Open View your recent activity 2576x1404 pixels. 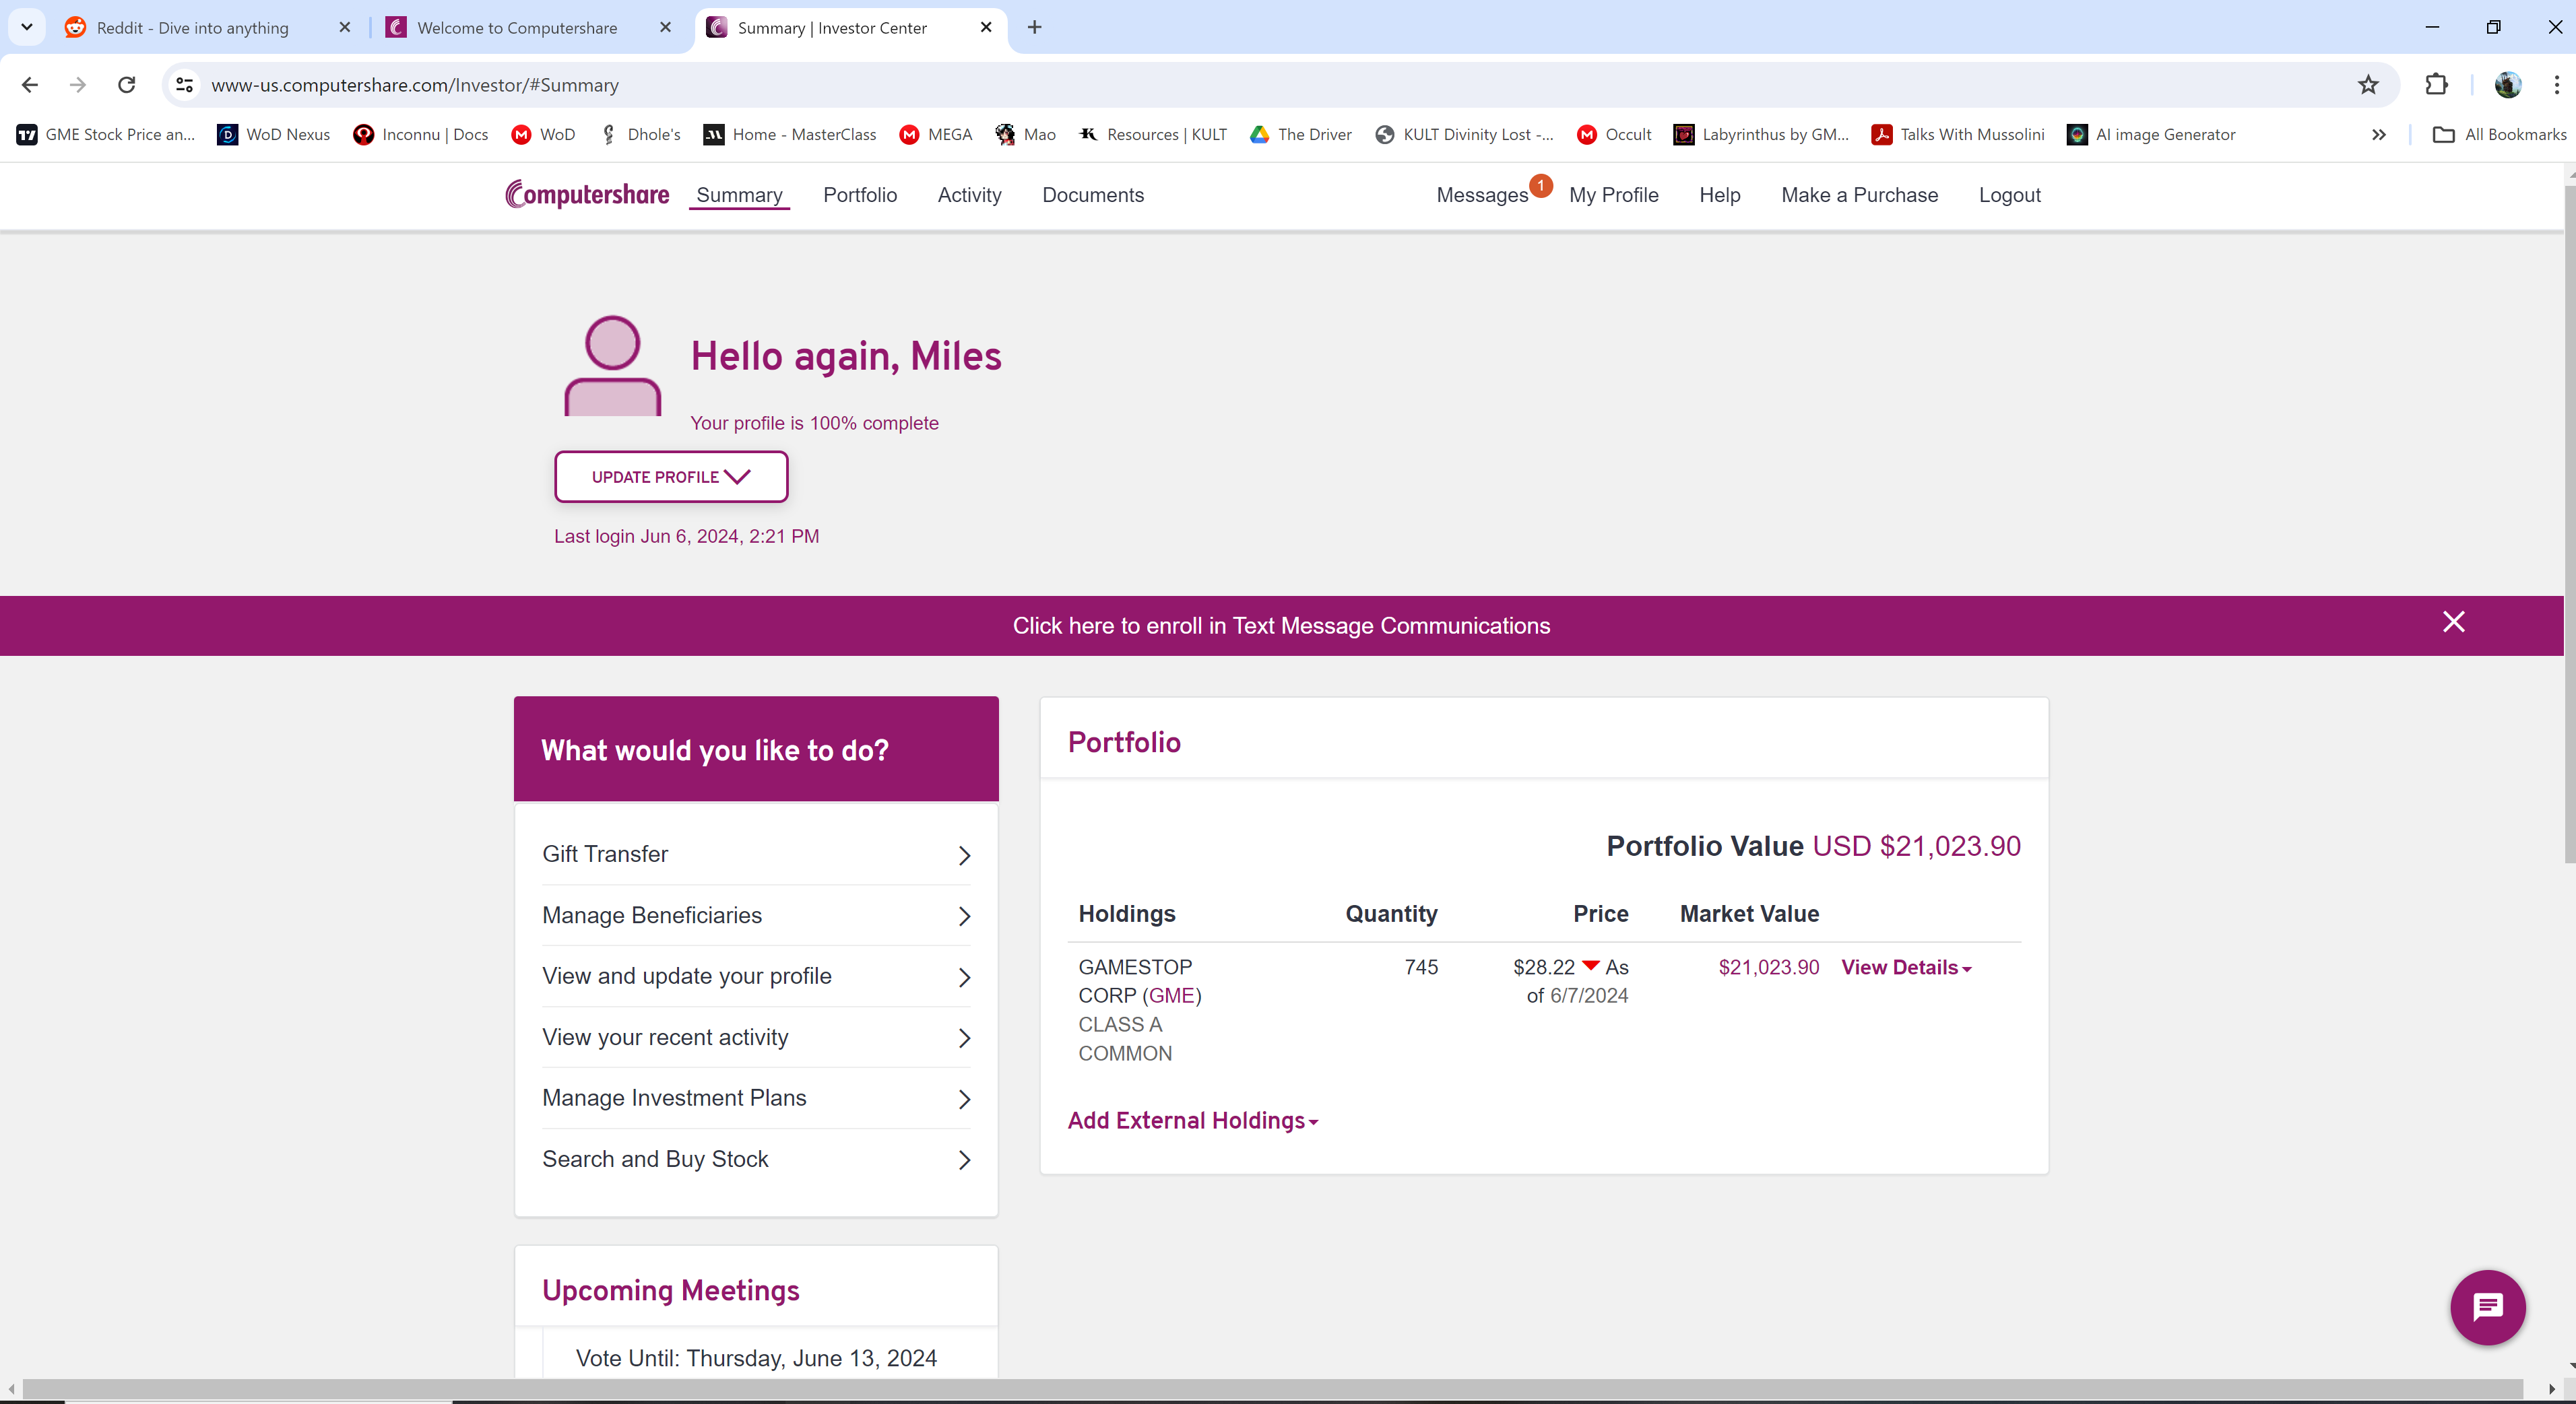756,1037
